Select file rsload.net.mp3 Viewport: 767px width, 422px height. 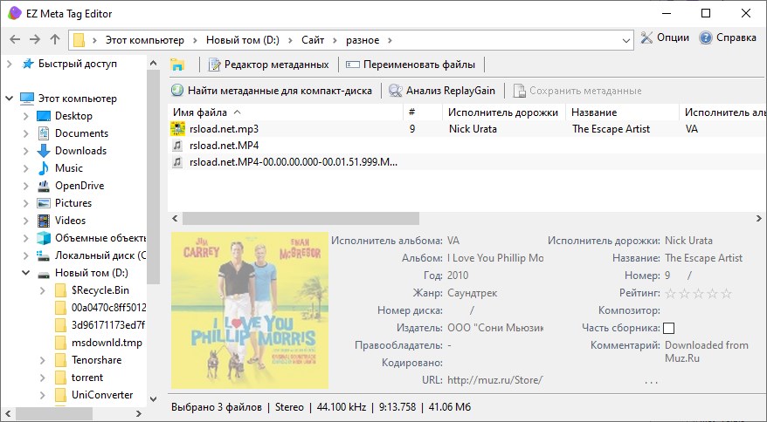[224, 129]
